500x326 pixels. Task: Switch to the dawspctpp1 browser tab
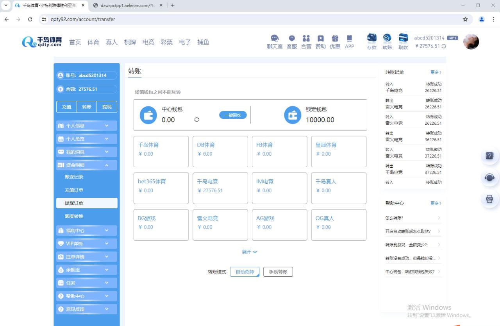[x=128, y=5]
